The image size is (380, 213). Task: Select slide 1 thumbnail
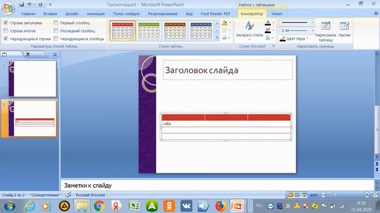[x=33, y=79]
